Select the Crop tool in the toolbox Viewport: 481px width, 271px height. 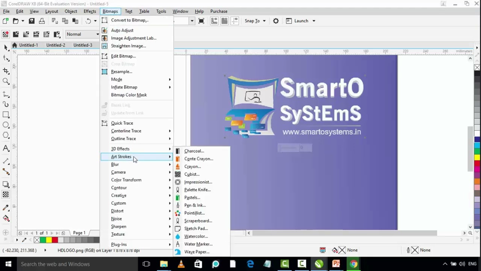[x=6, y=71]
